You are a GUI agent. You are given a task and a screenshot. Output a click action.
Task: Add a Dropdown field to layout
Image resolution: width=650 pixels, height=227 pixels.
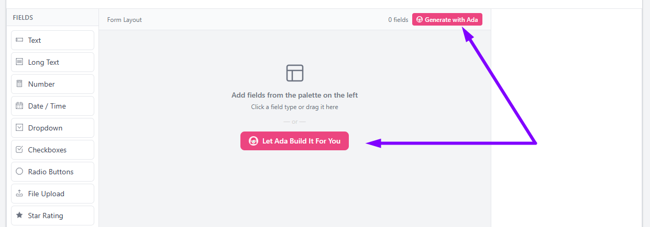[52, 128]
